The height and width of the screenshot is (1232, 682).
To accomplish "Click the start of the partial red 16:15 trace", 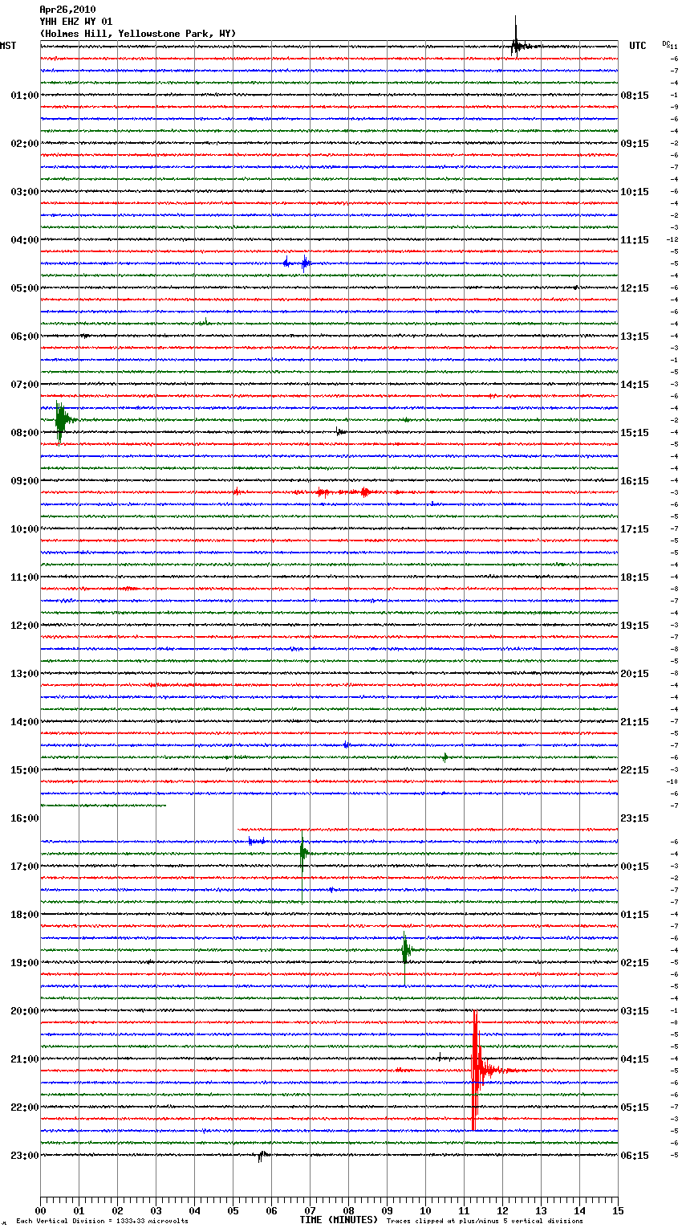I will pyautogui.click(x=239, y=829).
